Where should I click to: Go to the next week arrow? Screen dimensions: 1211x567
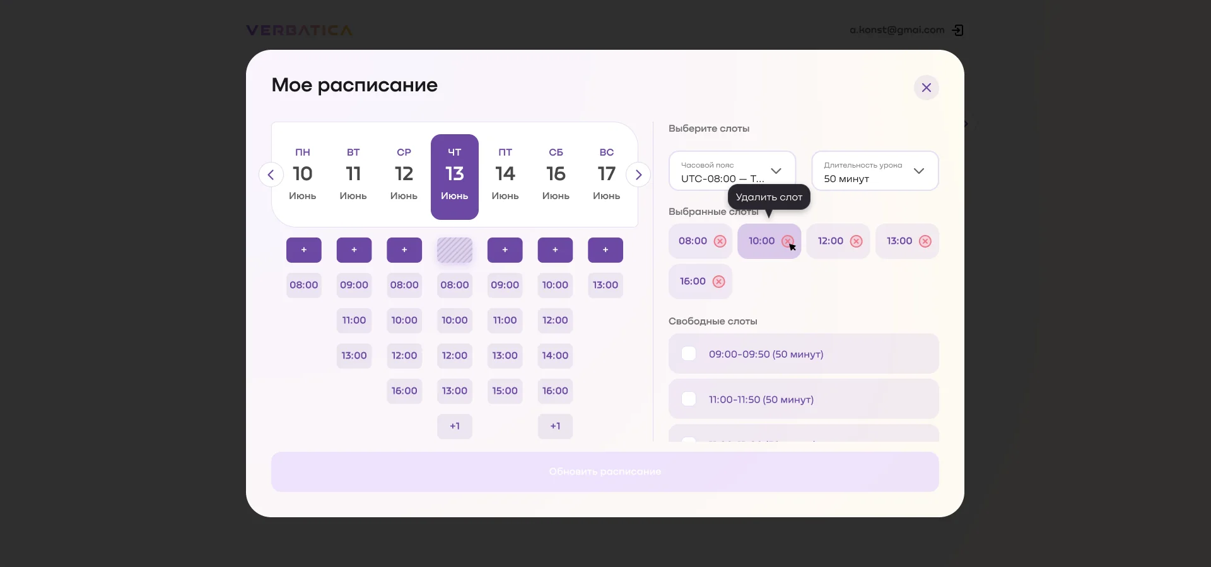pyautogui.click(x=638, y=175)
